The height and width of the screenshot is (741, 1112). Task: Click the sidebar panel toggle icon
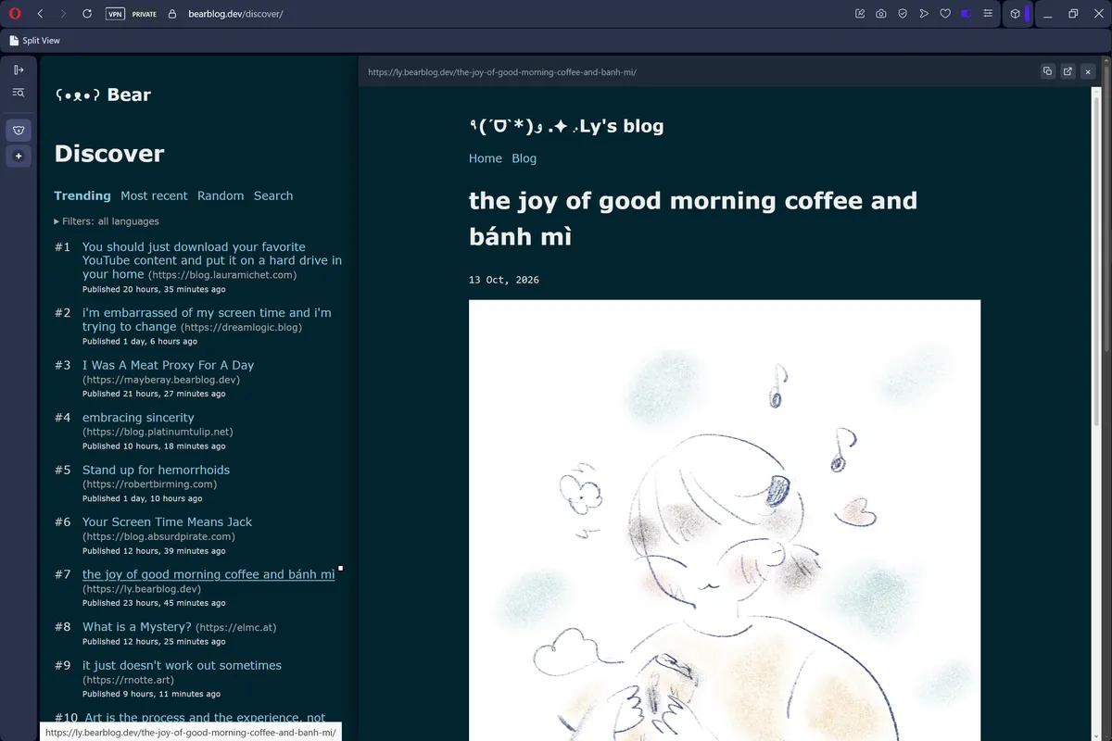[19, 69]
